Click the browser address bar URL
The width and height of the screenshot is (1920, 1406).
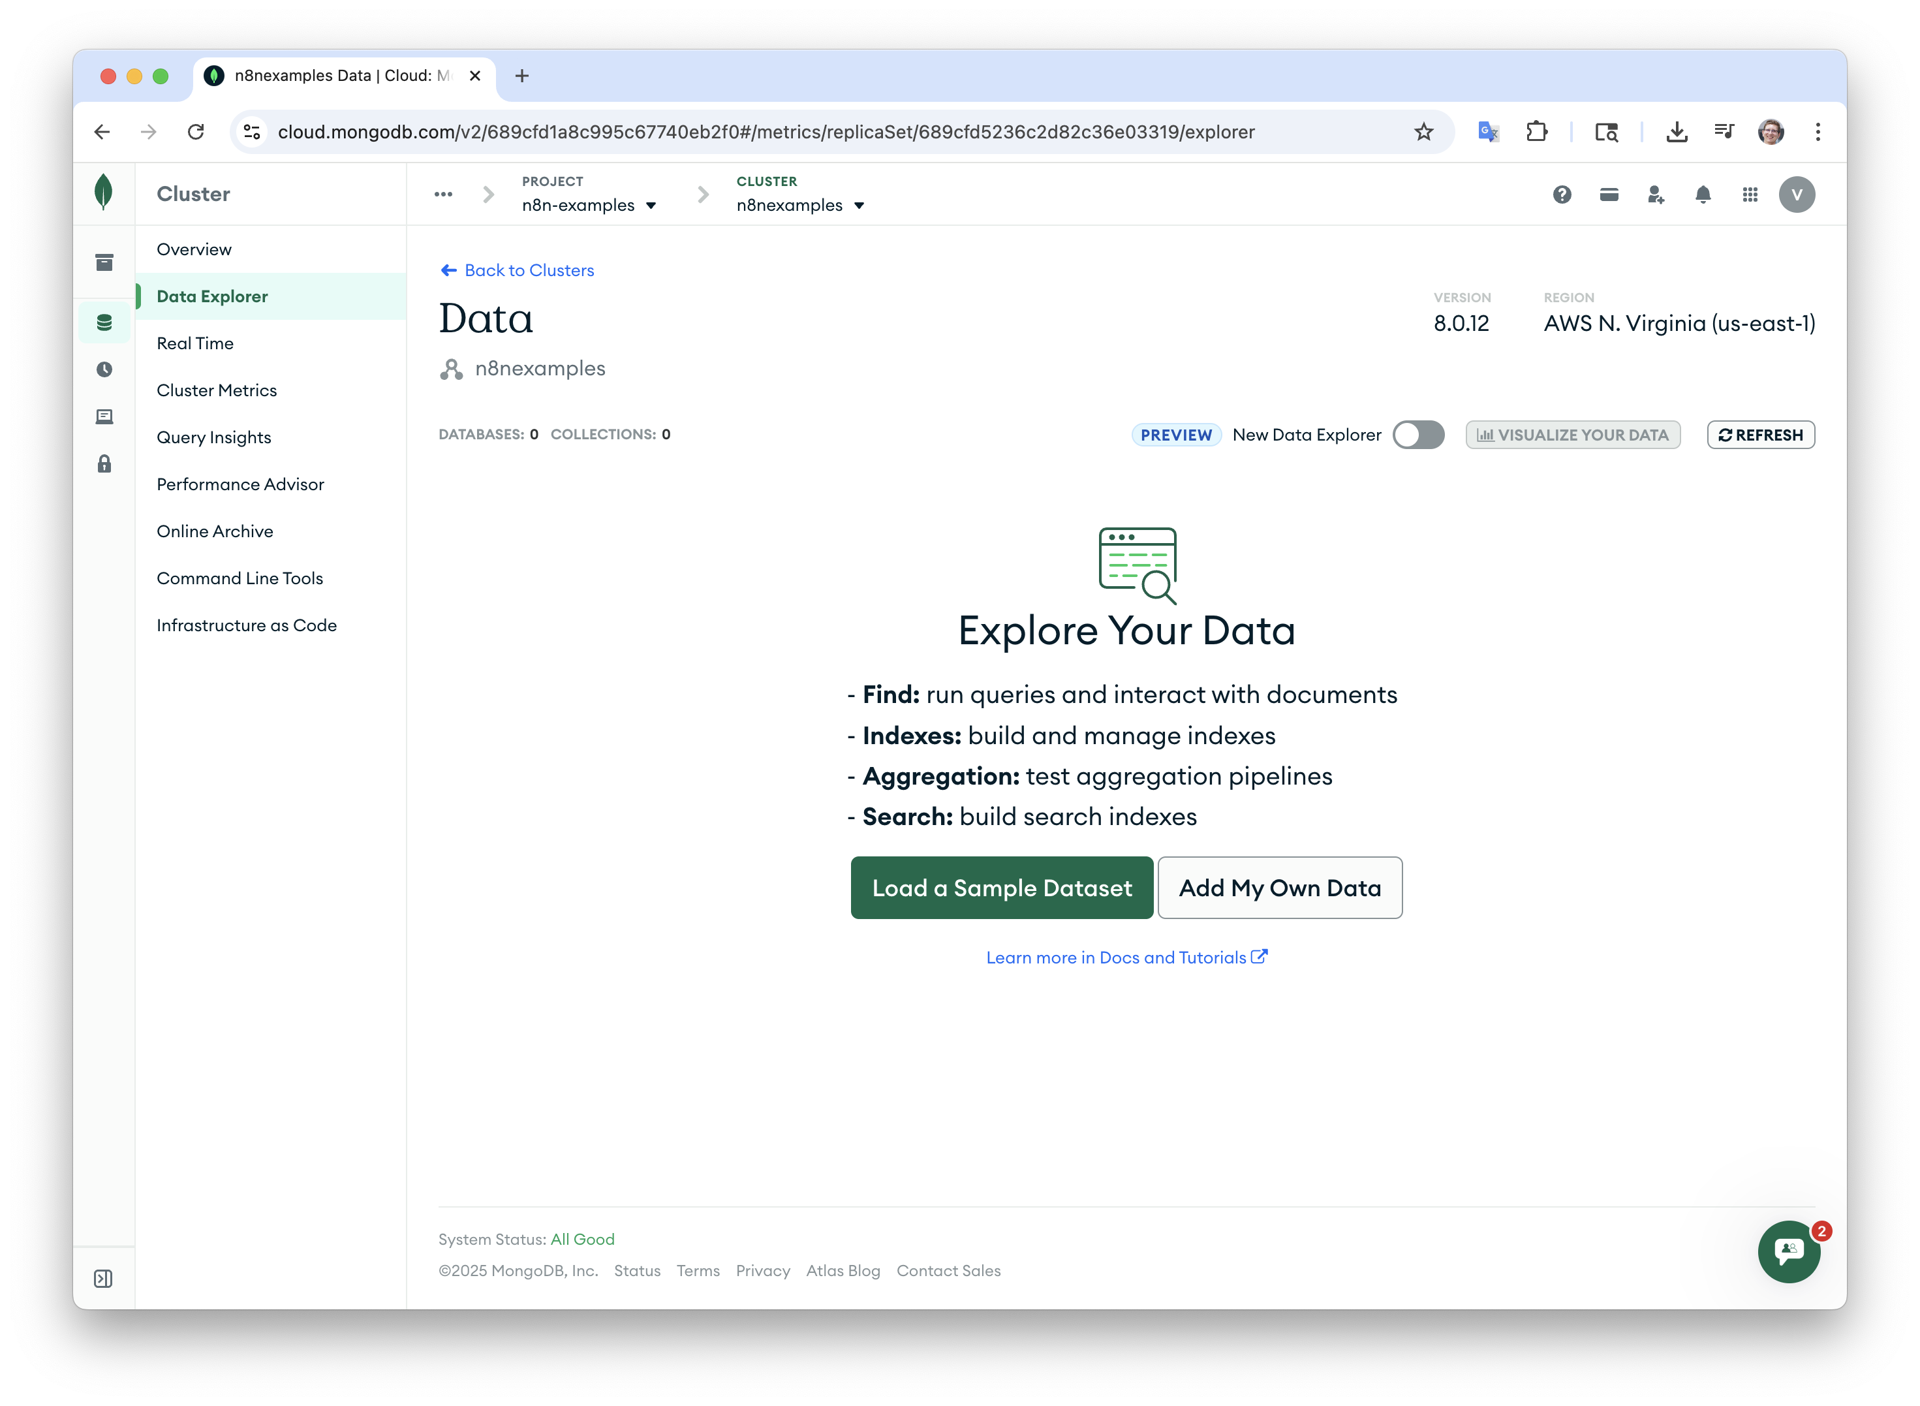(766, 132)
